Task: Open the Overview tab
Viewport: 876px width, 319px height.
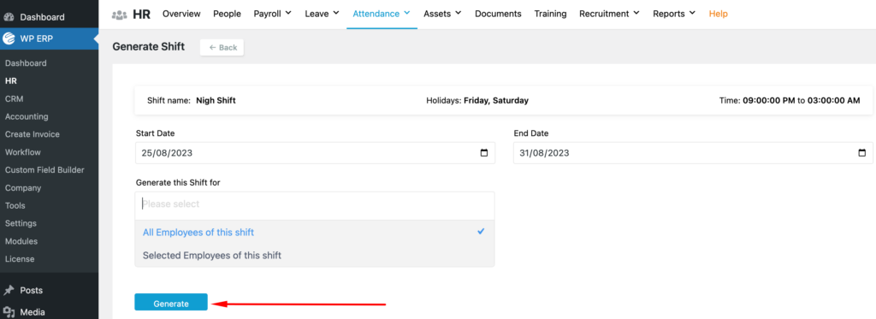Action: 181,14
